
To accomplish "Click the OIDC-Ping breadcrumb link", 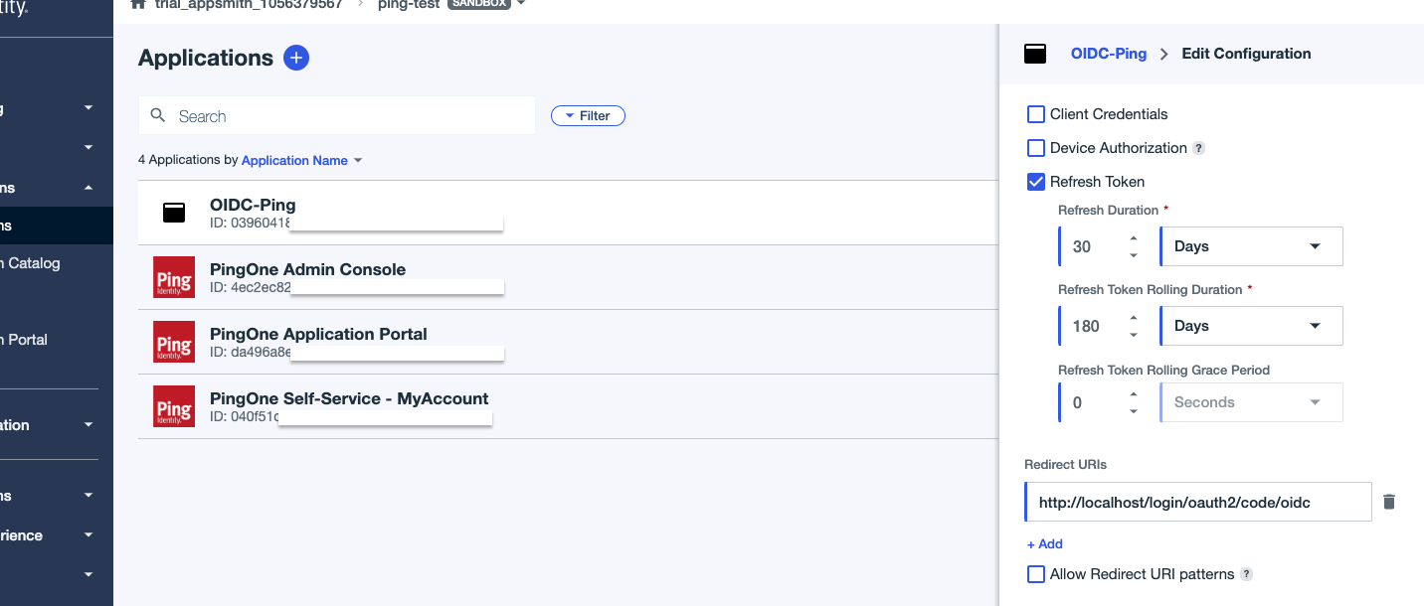I will click(1108, 54).
